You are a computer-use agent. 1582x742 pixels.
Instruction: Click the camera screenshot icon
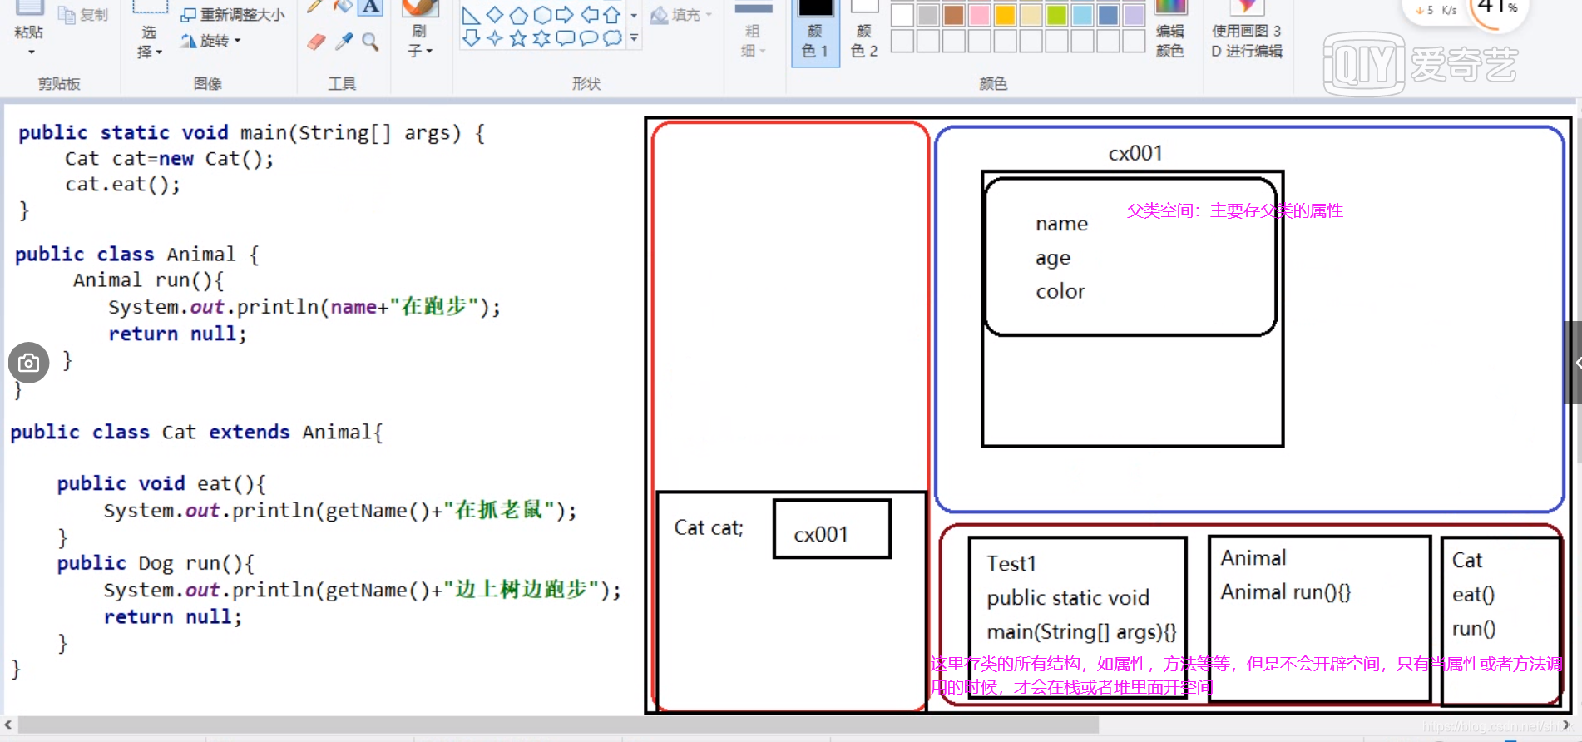tap(28, 363)
